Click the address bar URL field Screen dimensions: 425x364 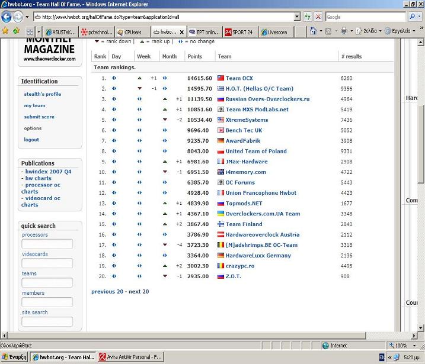coord(164,17)
